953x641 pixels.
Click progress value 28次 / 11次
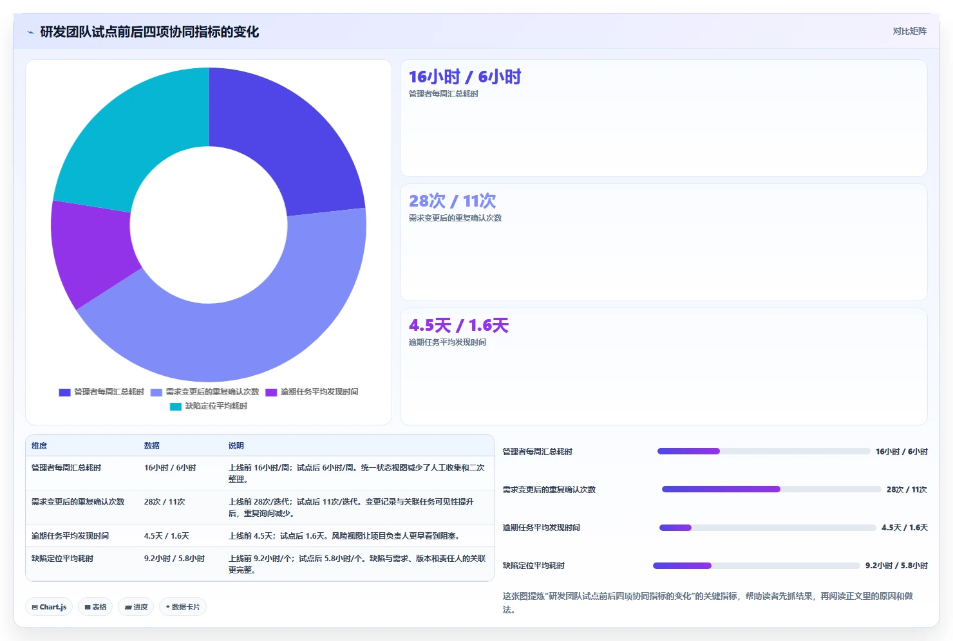907,490
